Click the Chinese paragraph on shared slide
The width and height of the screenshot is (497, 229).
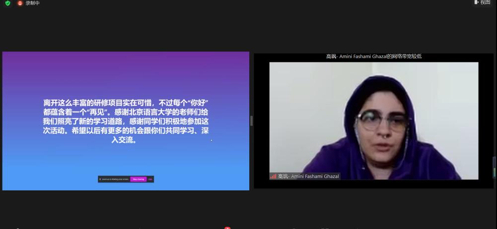point(125,120)
